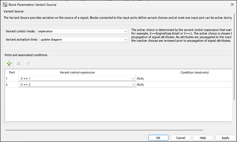
Task: Click the Block Parameters title bar icon
Action: tap(5, 4)
